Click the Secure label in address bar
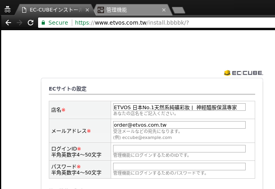Image resolution: width=275 pixels, height=189 pixels. click(58, 23)
